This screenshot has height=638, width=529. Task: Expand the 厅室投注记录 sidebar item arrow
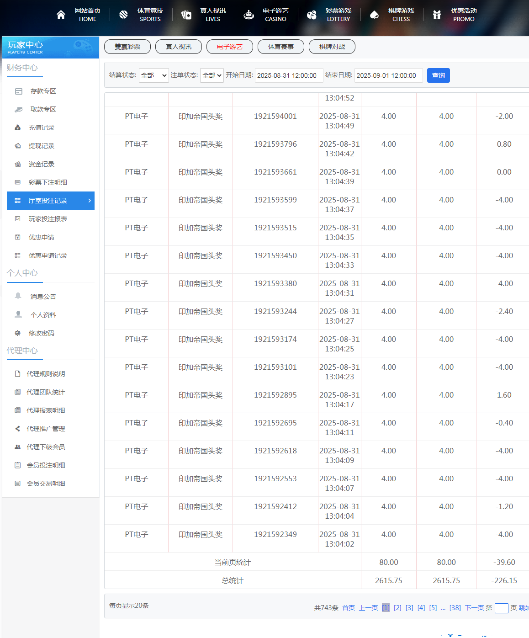(90, 201)
